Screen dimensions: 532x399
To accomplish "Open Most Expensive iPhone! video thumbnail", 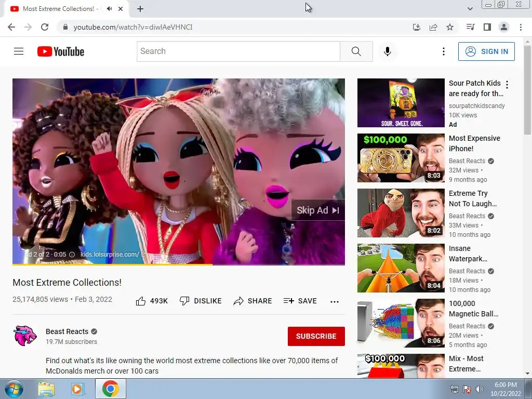I will click(x=401, y=158).
